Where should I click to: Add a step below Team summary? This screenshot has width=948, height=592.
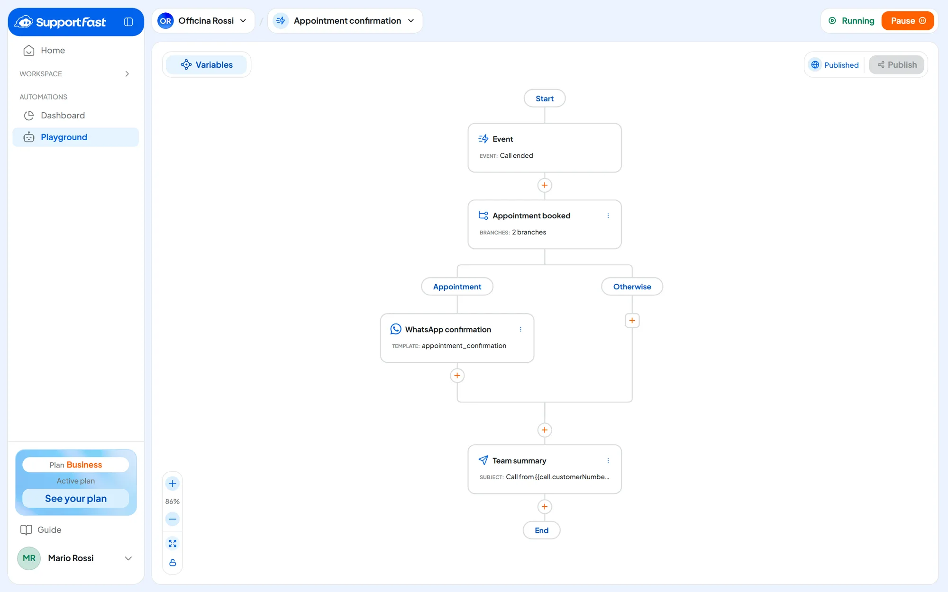545,507
